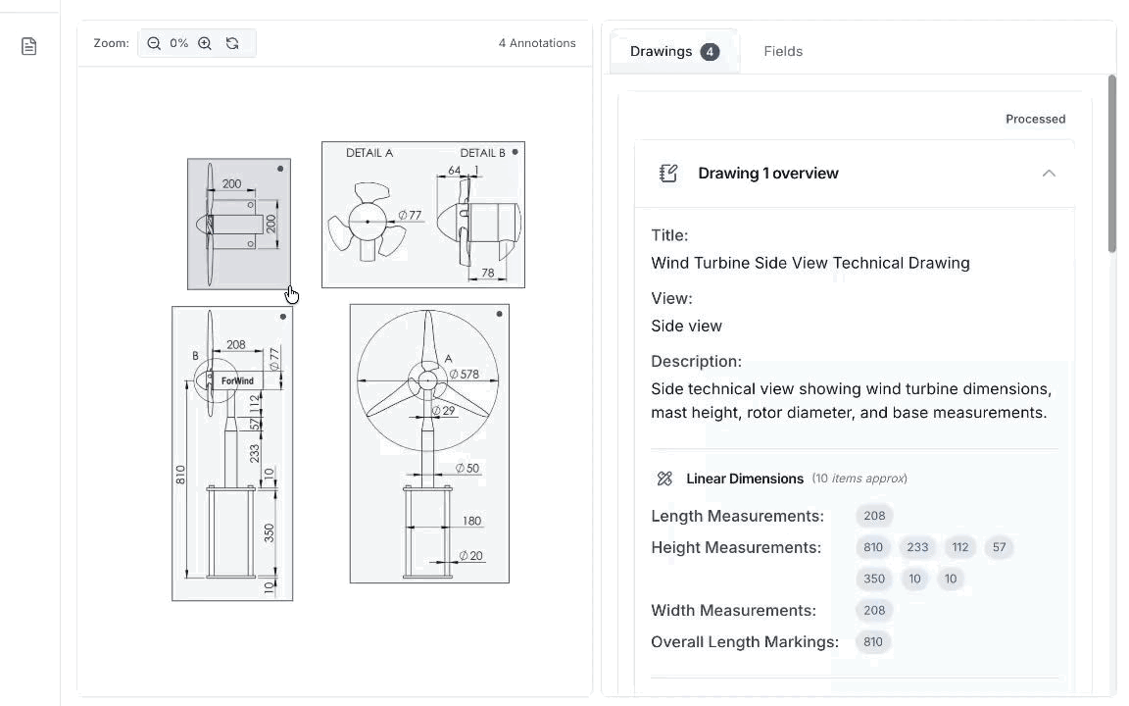Select the top-left side view annotation

click(239, 224)
